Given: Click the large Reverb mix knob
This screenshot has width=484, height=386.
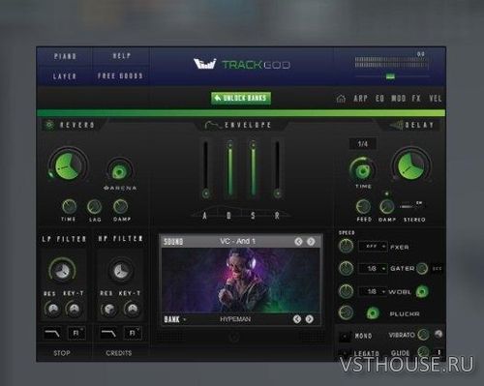Looking at the screenshot, I should (68, 166).
